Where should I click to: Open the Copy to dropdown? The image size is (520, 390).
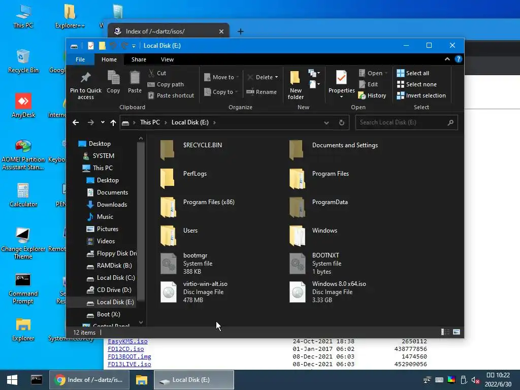pos(221,92)
